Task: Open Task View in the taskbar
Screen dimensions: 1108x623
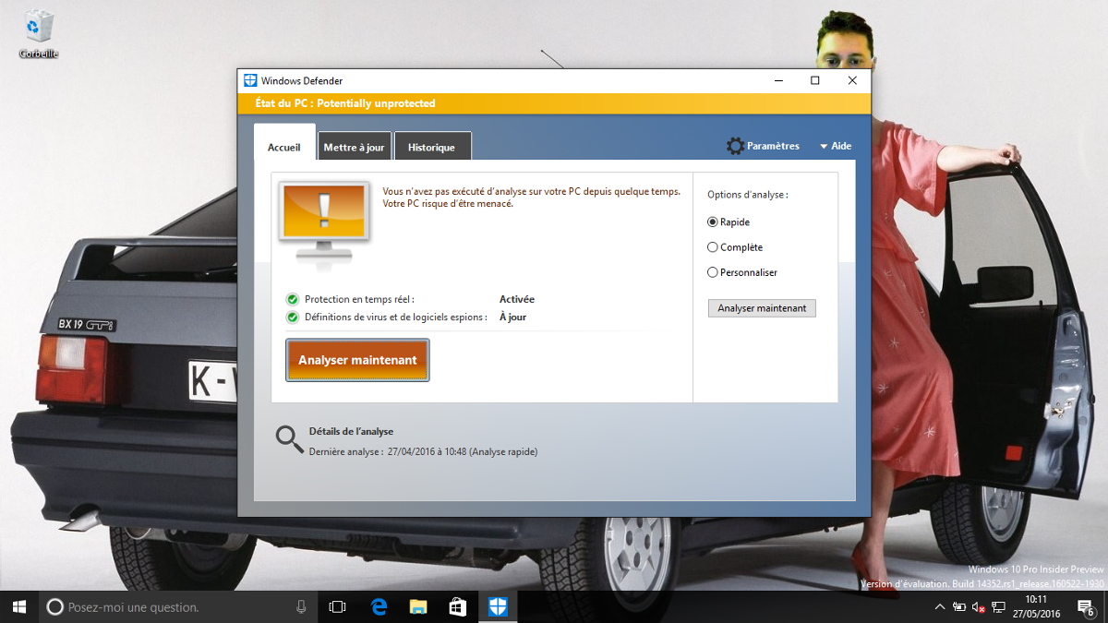Action: click(338, 606)
